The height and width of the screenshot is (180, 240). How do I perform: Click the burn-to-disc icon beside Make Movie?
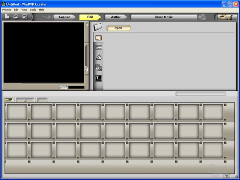[202, 17]
